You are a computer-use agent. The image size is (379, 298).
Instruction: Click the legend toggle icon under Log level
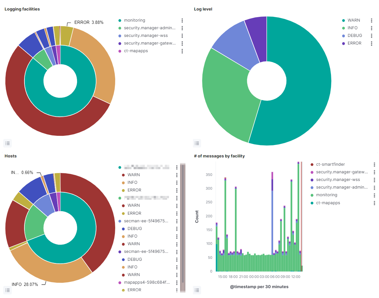[x=197, y=143]
